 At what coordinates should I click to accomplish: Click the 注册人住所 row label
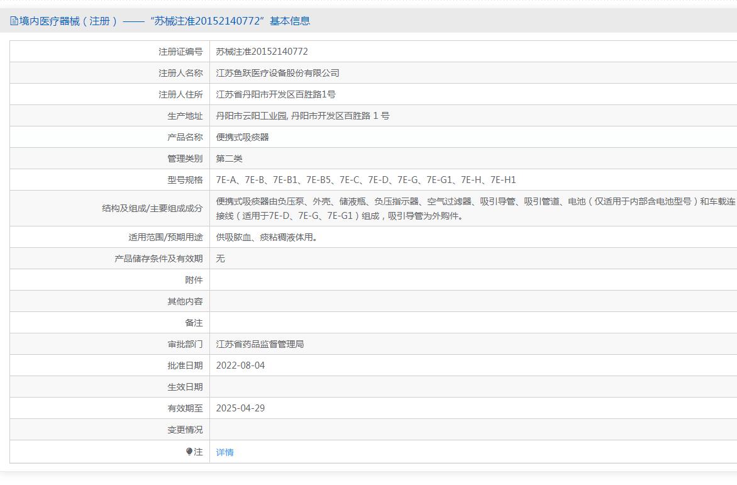(x=180, y=94)
